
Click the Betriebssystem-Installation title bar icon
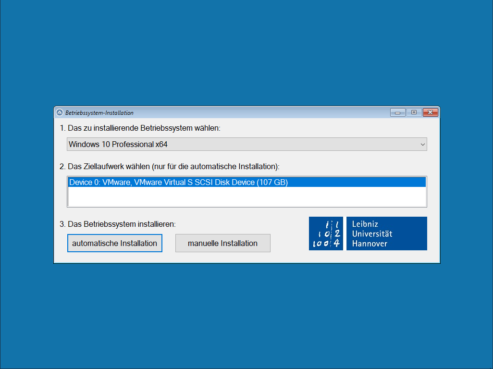tap(60, 112)
